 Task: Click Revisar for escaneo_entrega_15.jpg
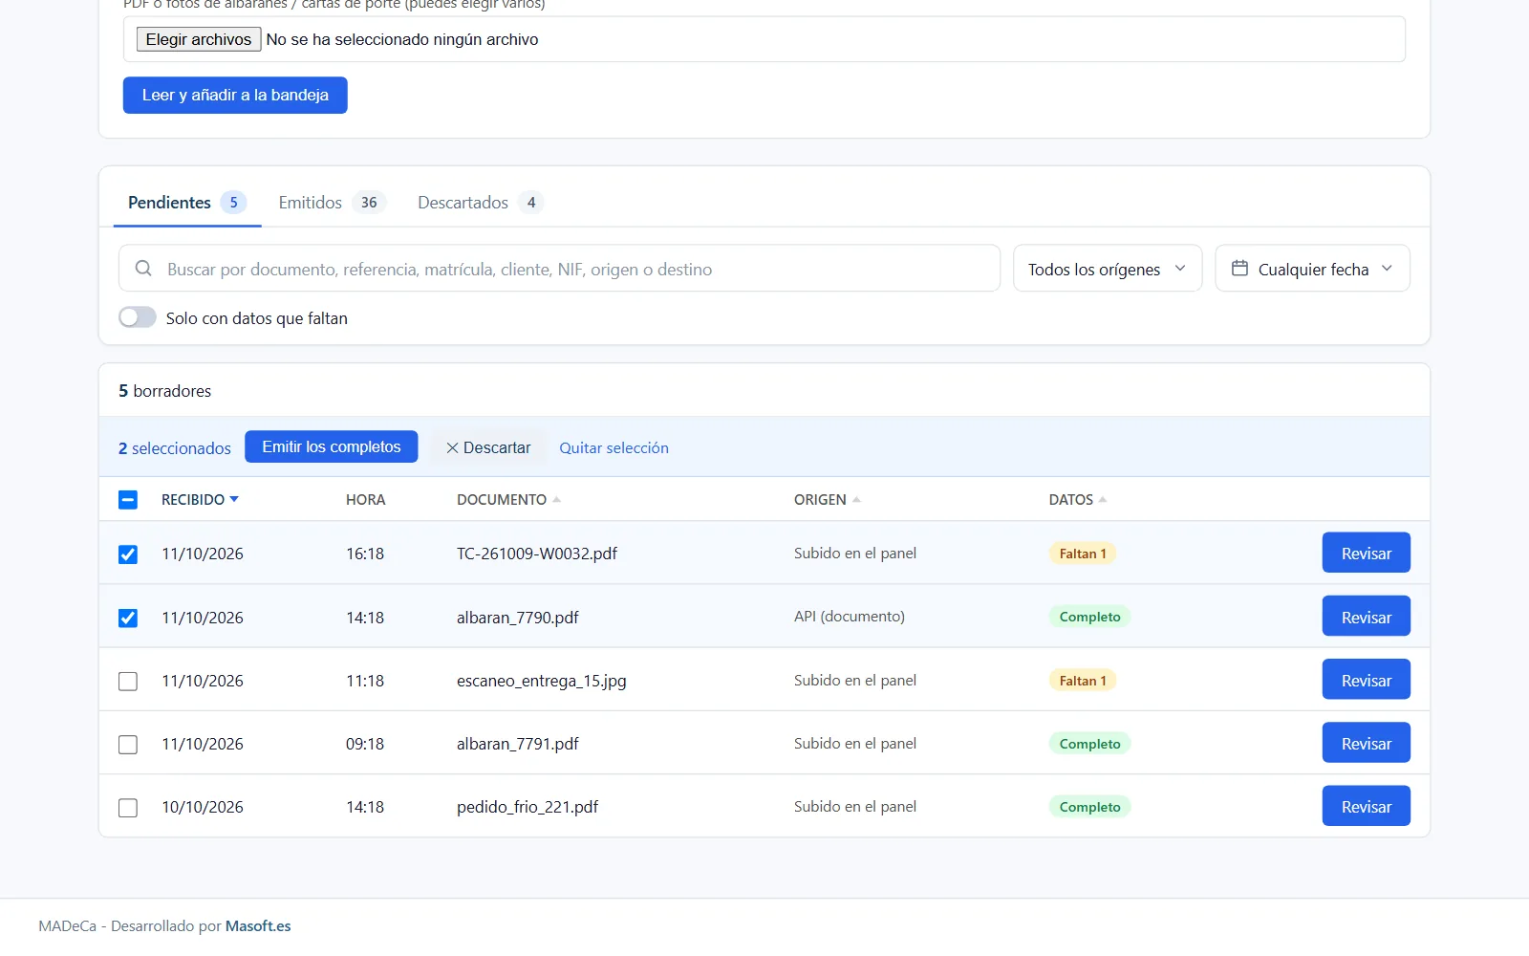pos(1367,680)
